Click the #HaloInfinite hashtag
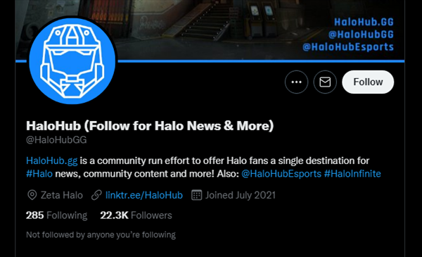Image resolution: width=422 pixels, height=257 pixels. point(352,174)
